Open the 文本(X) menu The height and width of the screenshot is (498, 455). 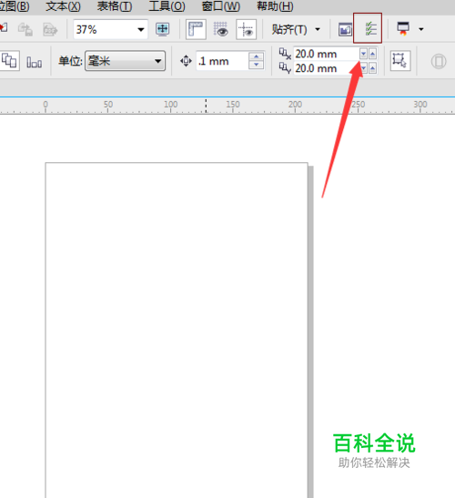click(x=63, y=6)
